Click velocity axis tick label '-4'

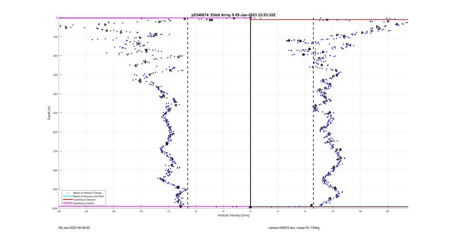coord(223,211)
